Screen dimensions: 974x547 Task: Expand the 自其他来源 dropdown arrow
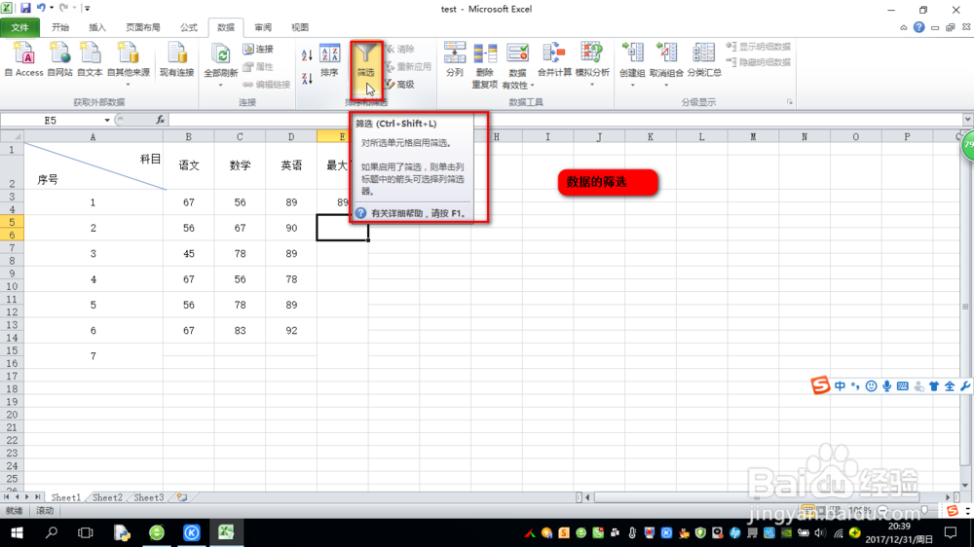coord(129,84)
